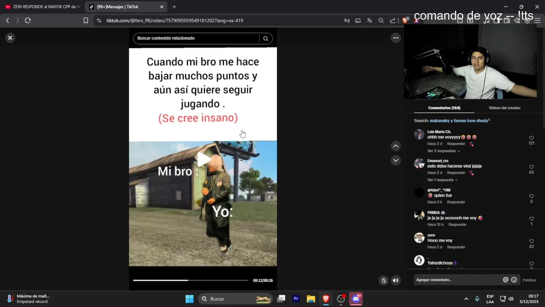545x307 pixels.
Task: Open the Windows Start menu
Action: click(x=189, y=299)
